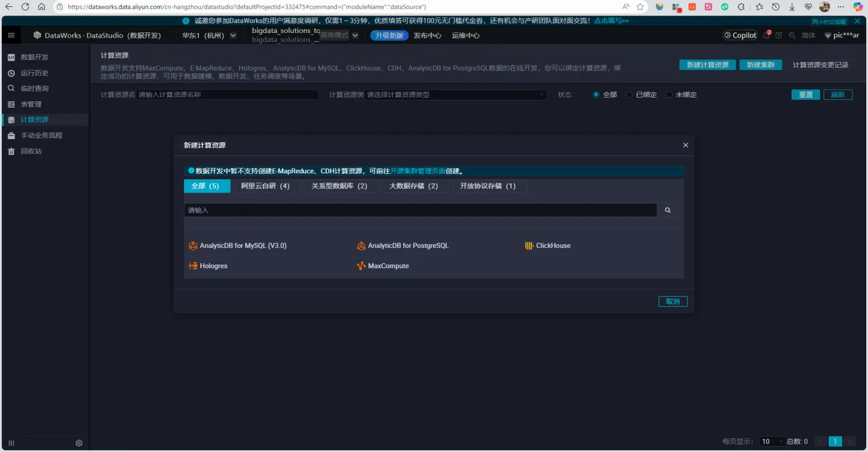The width and height of the screenshot is (868, 452).
Task: Click the 两小时后提醒 button
Action: tap(828, 22)
